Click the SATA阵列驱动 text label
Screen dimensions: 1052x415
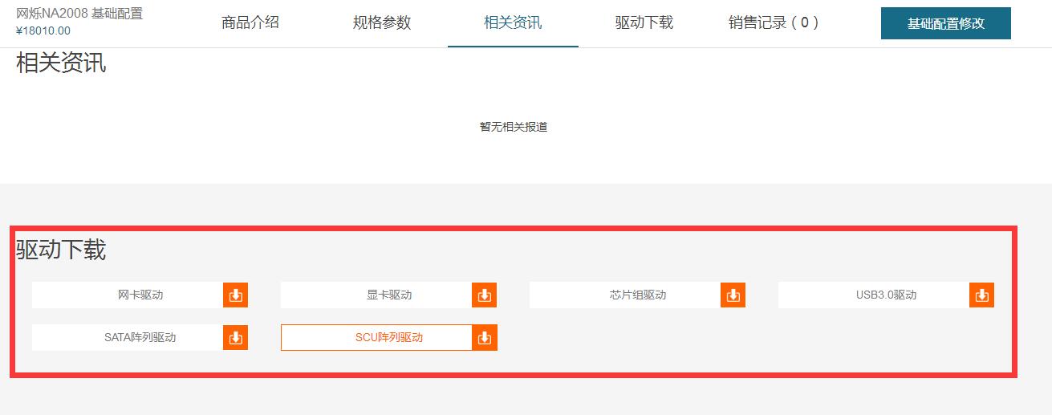140,338
